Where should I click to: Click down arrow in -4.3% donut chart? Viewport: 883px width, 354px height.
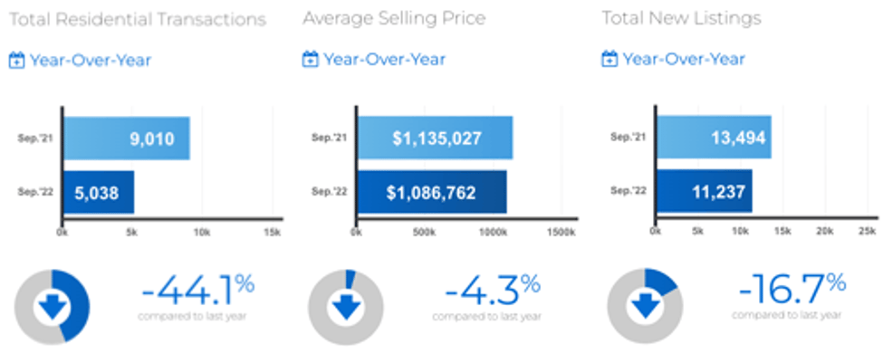click(x=346, y=307)
